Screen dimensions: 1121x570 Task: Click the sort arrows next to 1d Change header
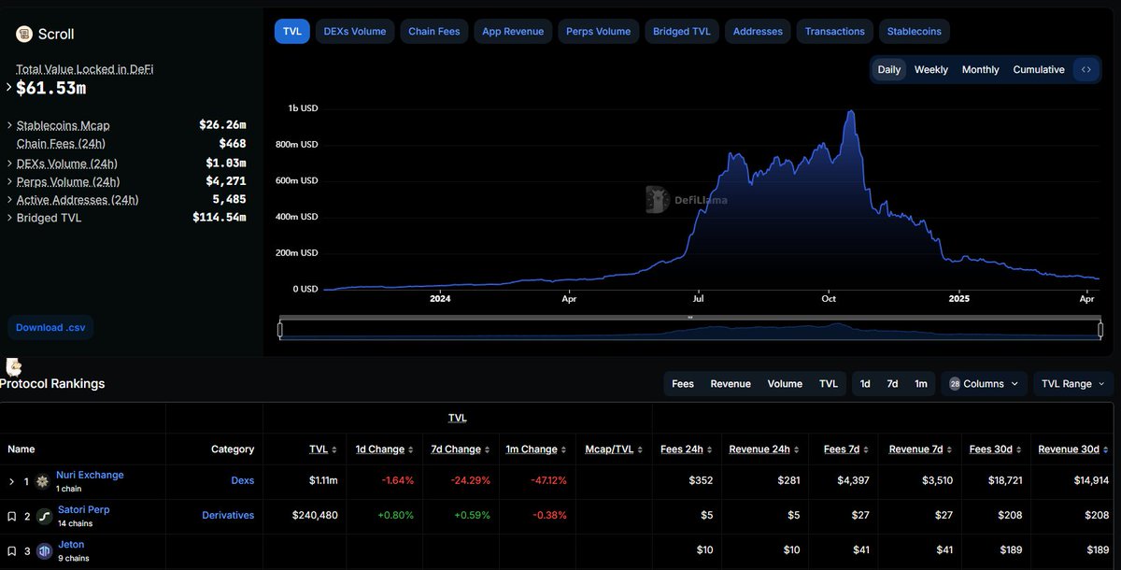(x=411, y=449)
